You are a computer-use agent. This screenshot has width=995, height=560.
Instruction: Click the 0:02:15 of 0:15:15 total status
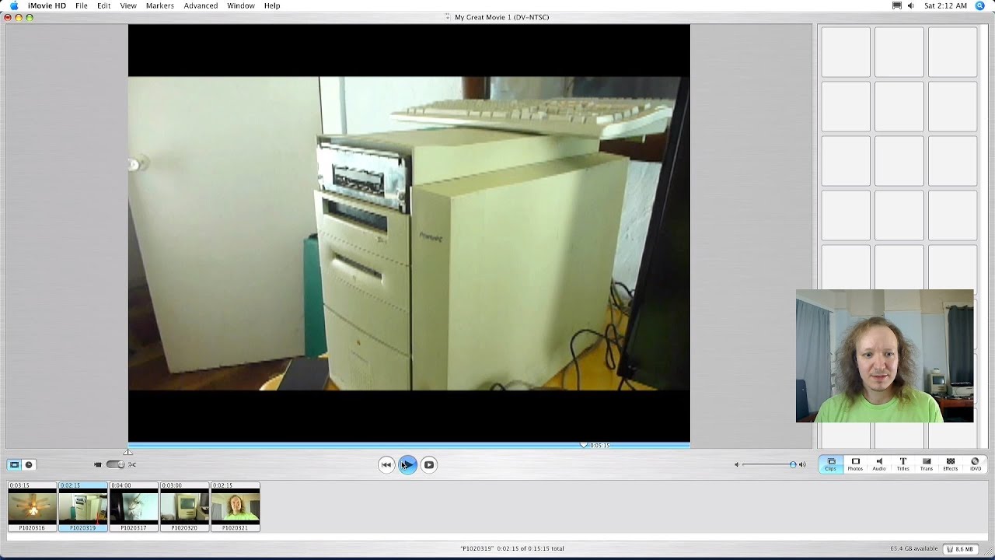[x=529, y=548]
